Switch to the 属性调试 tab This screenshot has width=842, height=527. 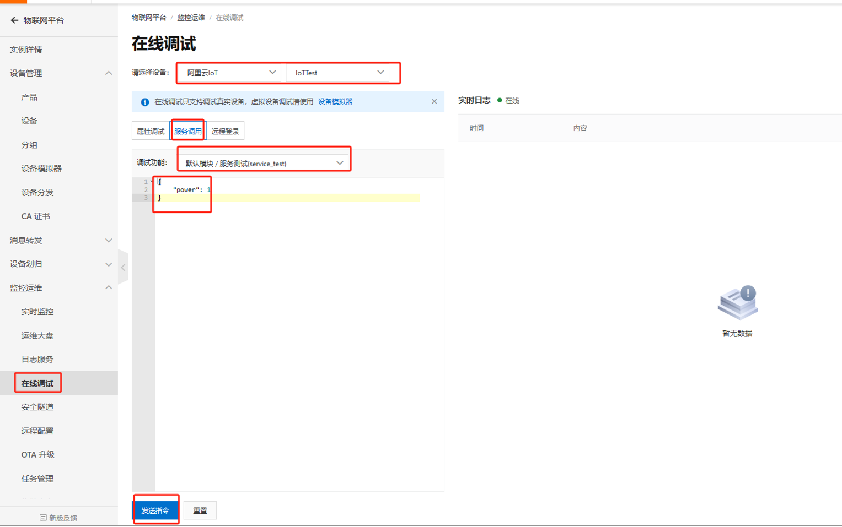[151, 131]
